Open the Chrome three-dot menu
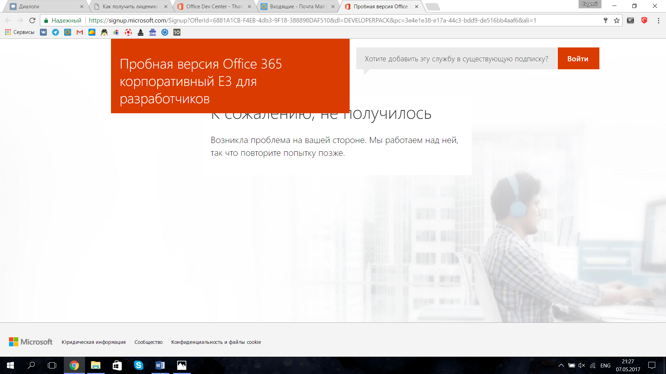This screenshot has width=666, height=374. [x=658, y=20]
